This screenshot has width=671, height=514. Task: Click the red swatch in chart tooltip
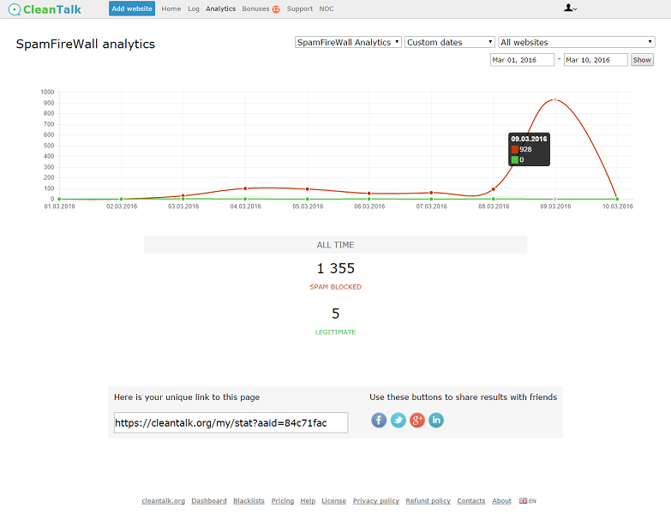tap(515, 149)
